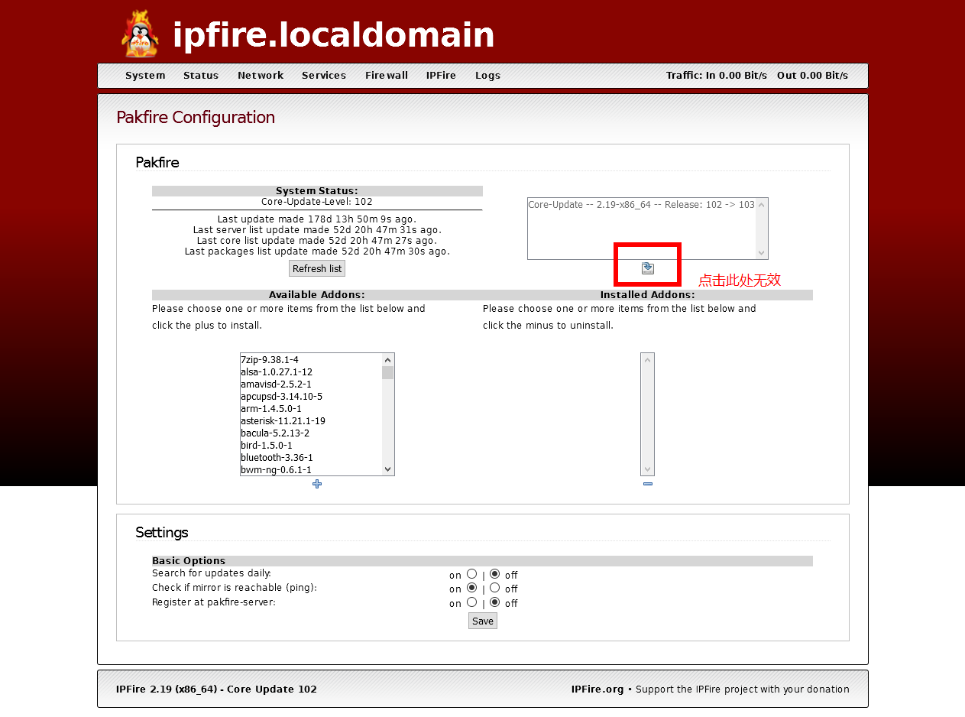
Task: Open the Services menu
Action: click(x=324, y=76)
